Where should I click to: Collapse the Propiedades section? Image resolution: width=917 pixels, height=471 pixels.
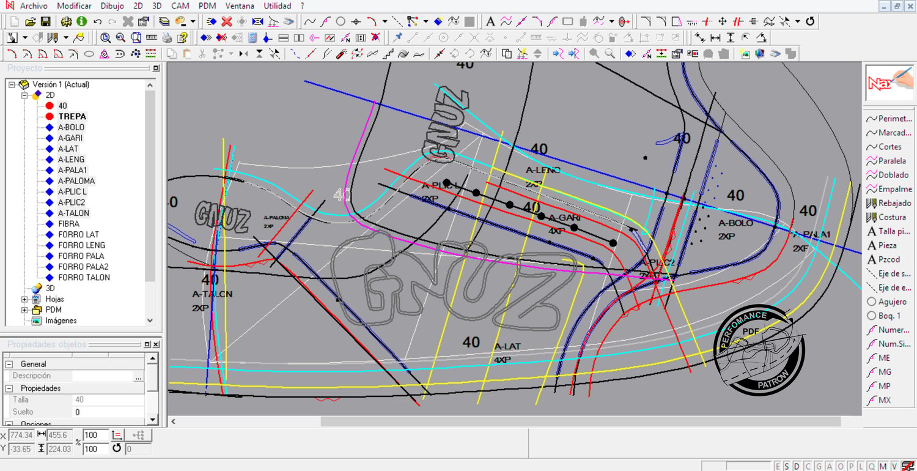coord(10,388)
